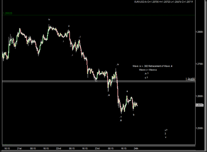Viewport: 207px width, 152px height.
Task: Select the white horizontal line at 1.2649
Action: [x=99, y=81]
